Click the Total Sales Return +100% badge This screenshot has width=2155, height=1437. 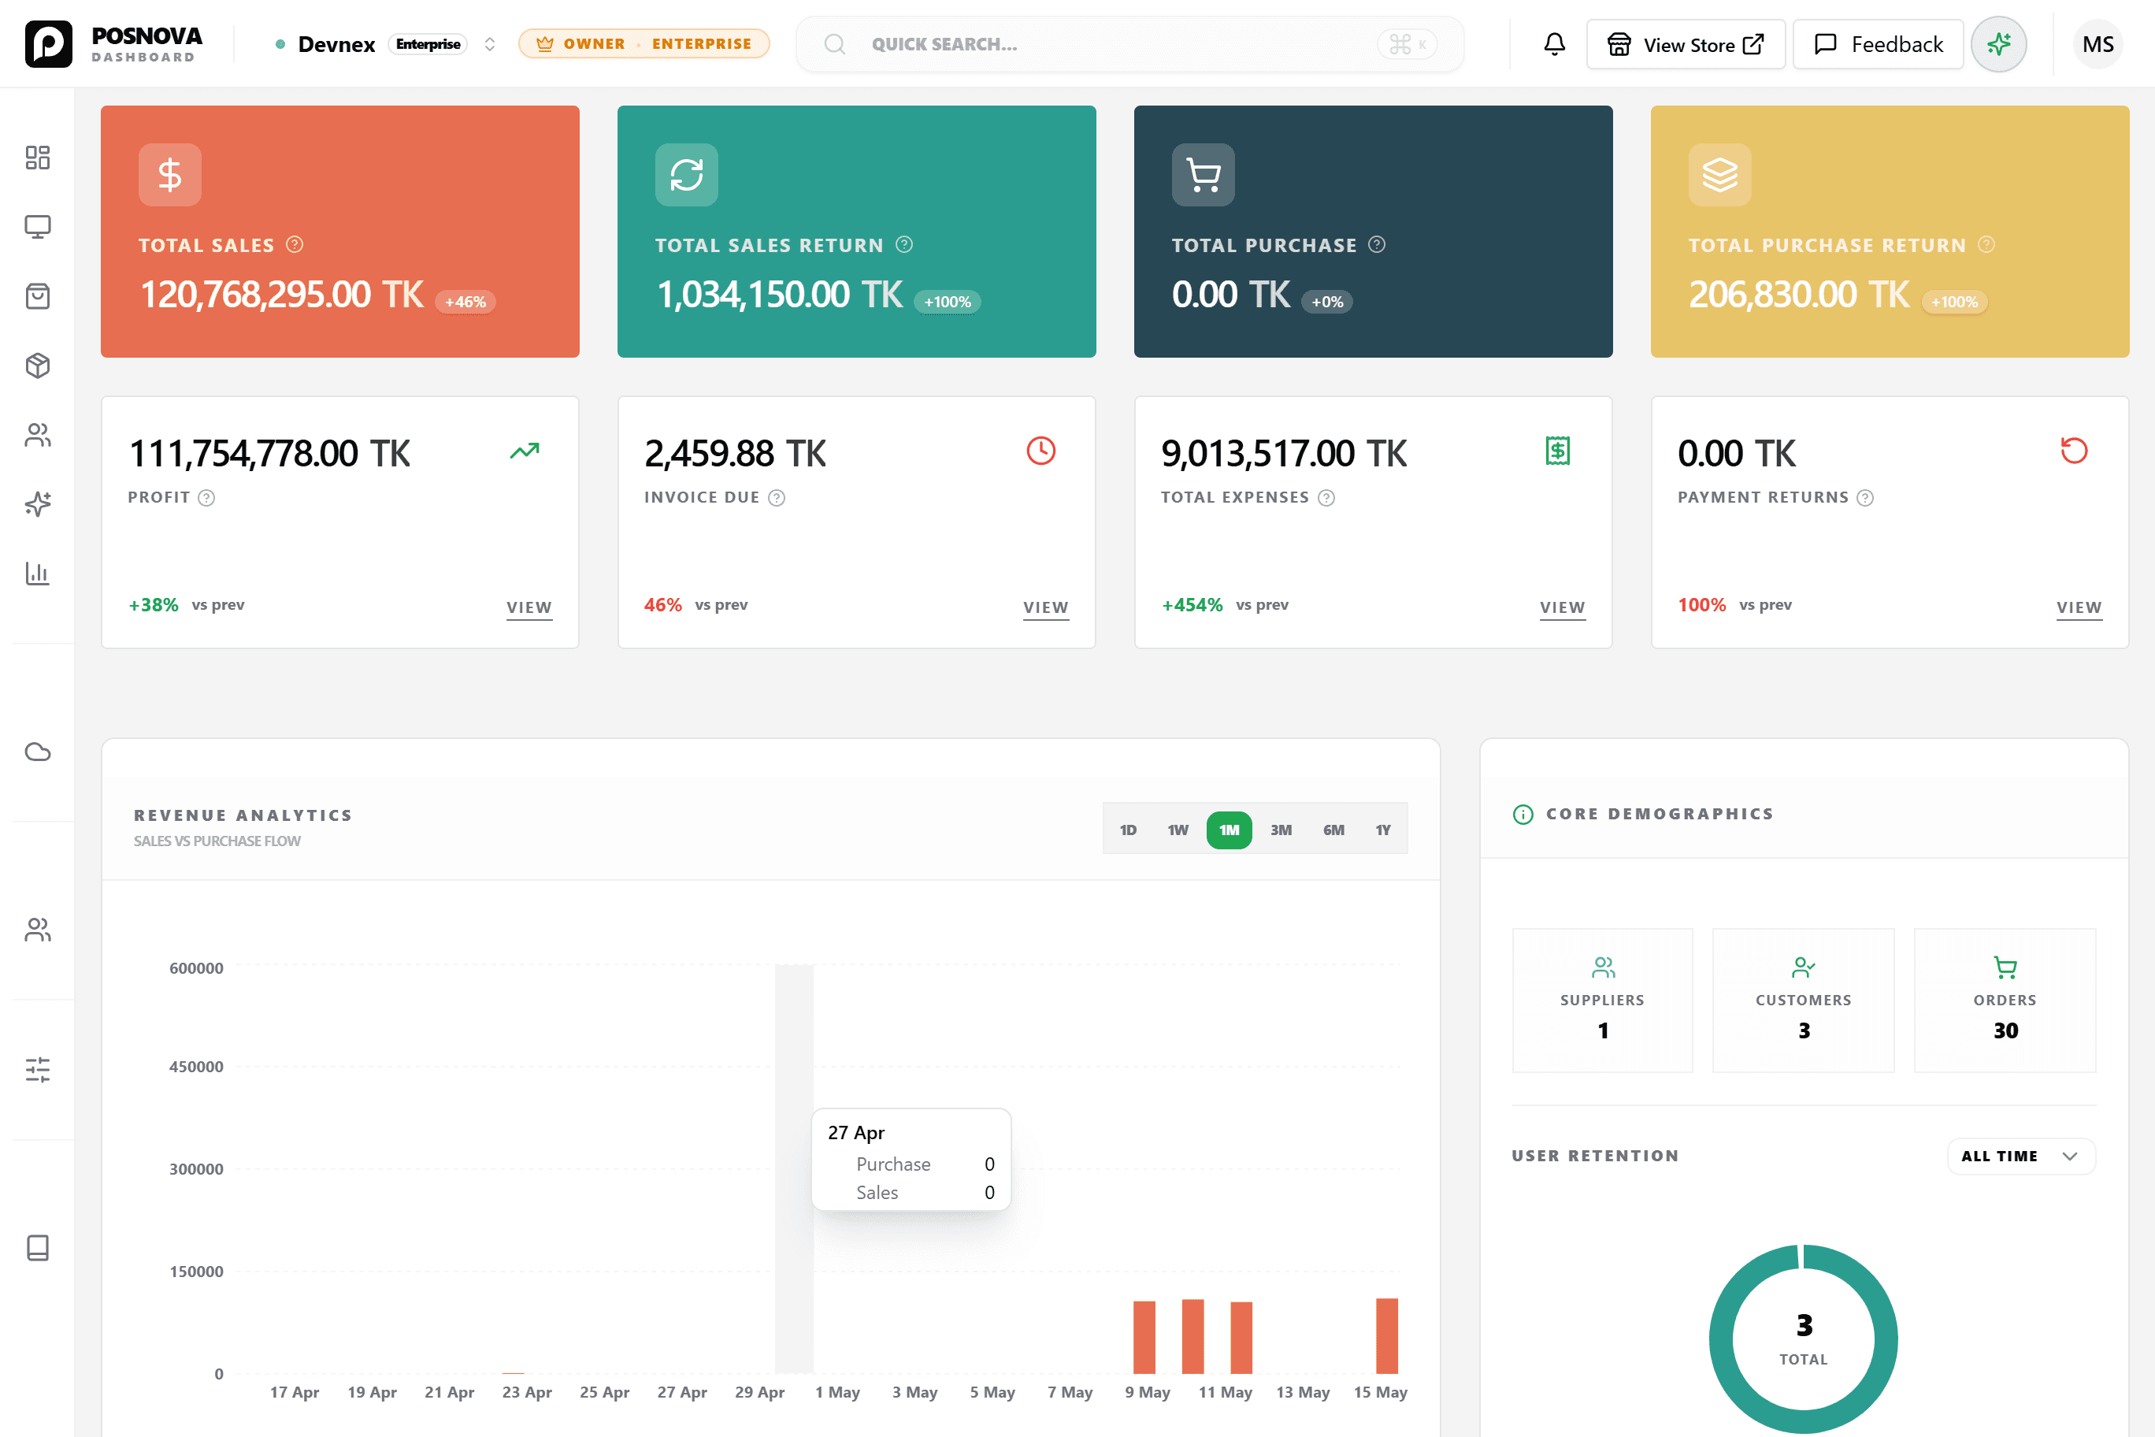[948, 302]
